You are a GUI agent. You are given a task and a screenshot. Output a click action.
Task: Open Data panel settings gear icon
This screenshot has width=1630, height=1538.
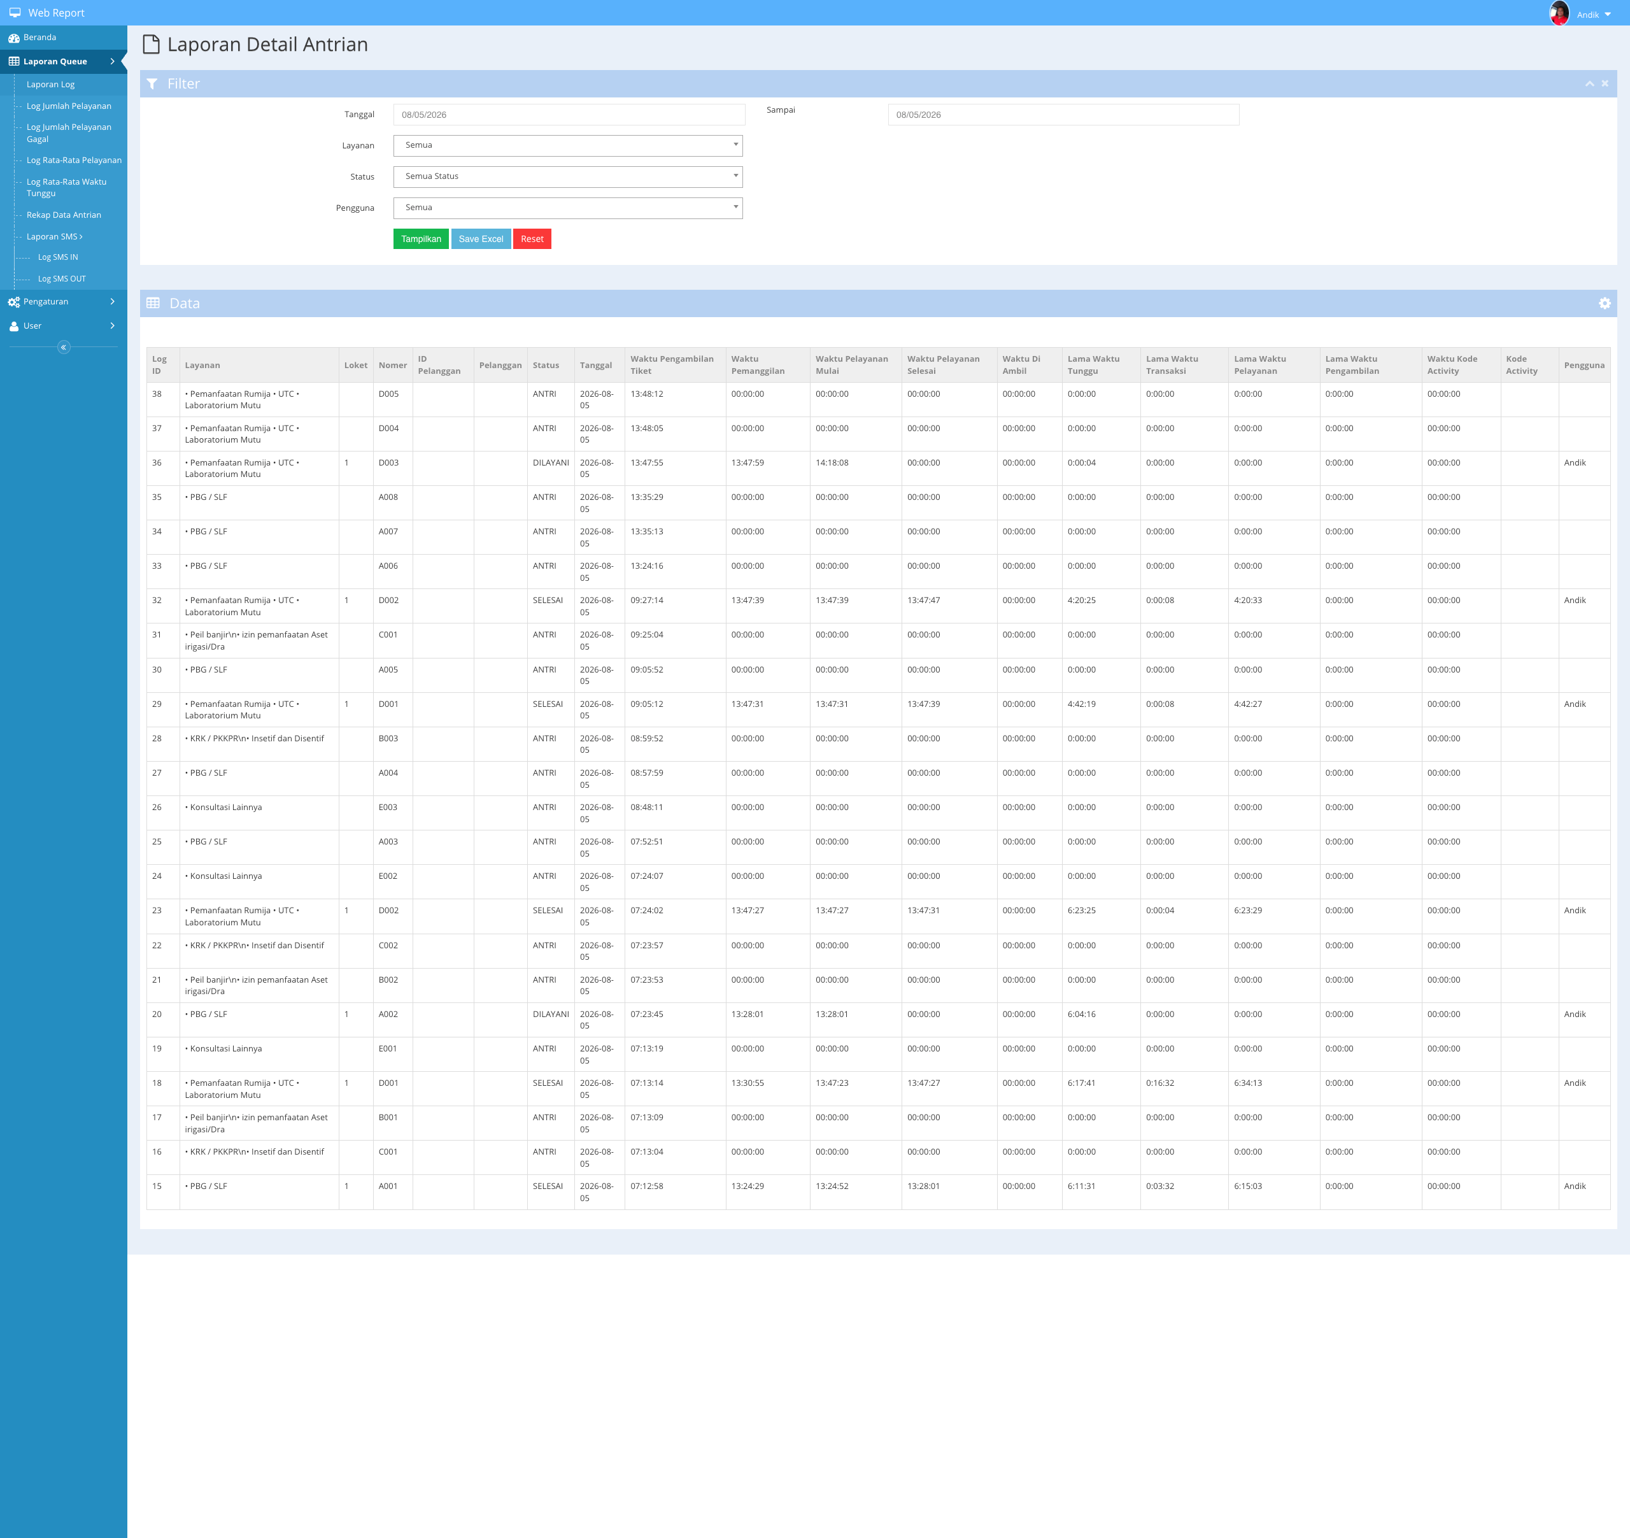[x=1604, y=304]
